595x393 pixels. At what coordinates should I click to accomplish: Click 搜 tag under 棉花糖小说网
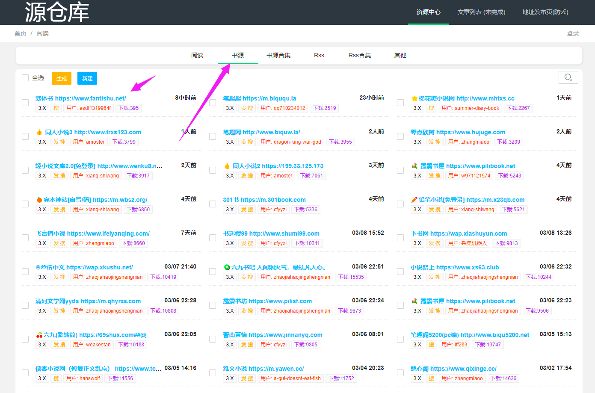pos(431,108)
